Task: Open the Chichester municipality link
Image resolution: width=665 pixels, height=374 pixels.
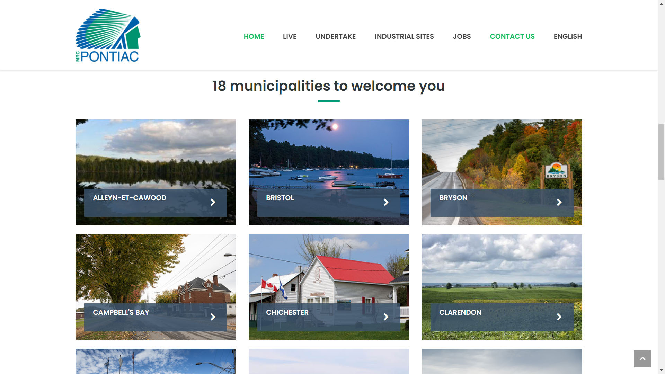Action: [287, 312]
